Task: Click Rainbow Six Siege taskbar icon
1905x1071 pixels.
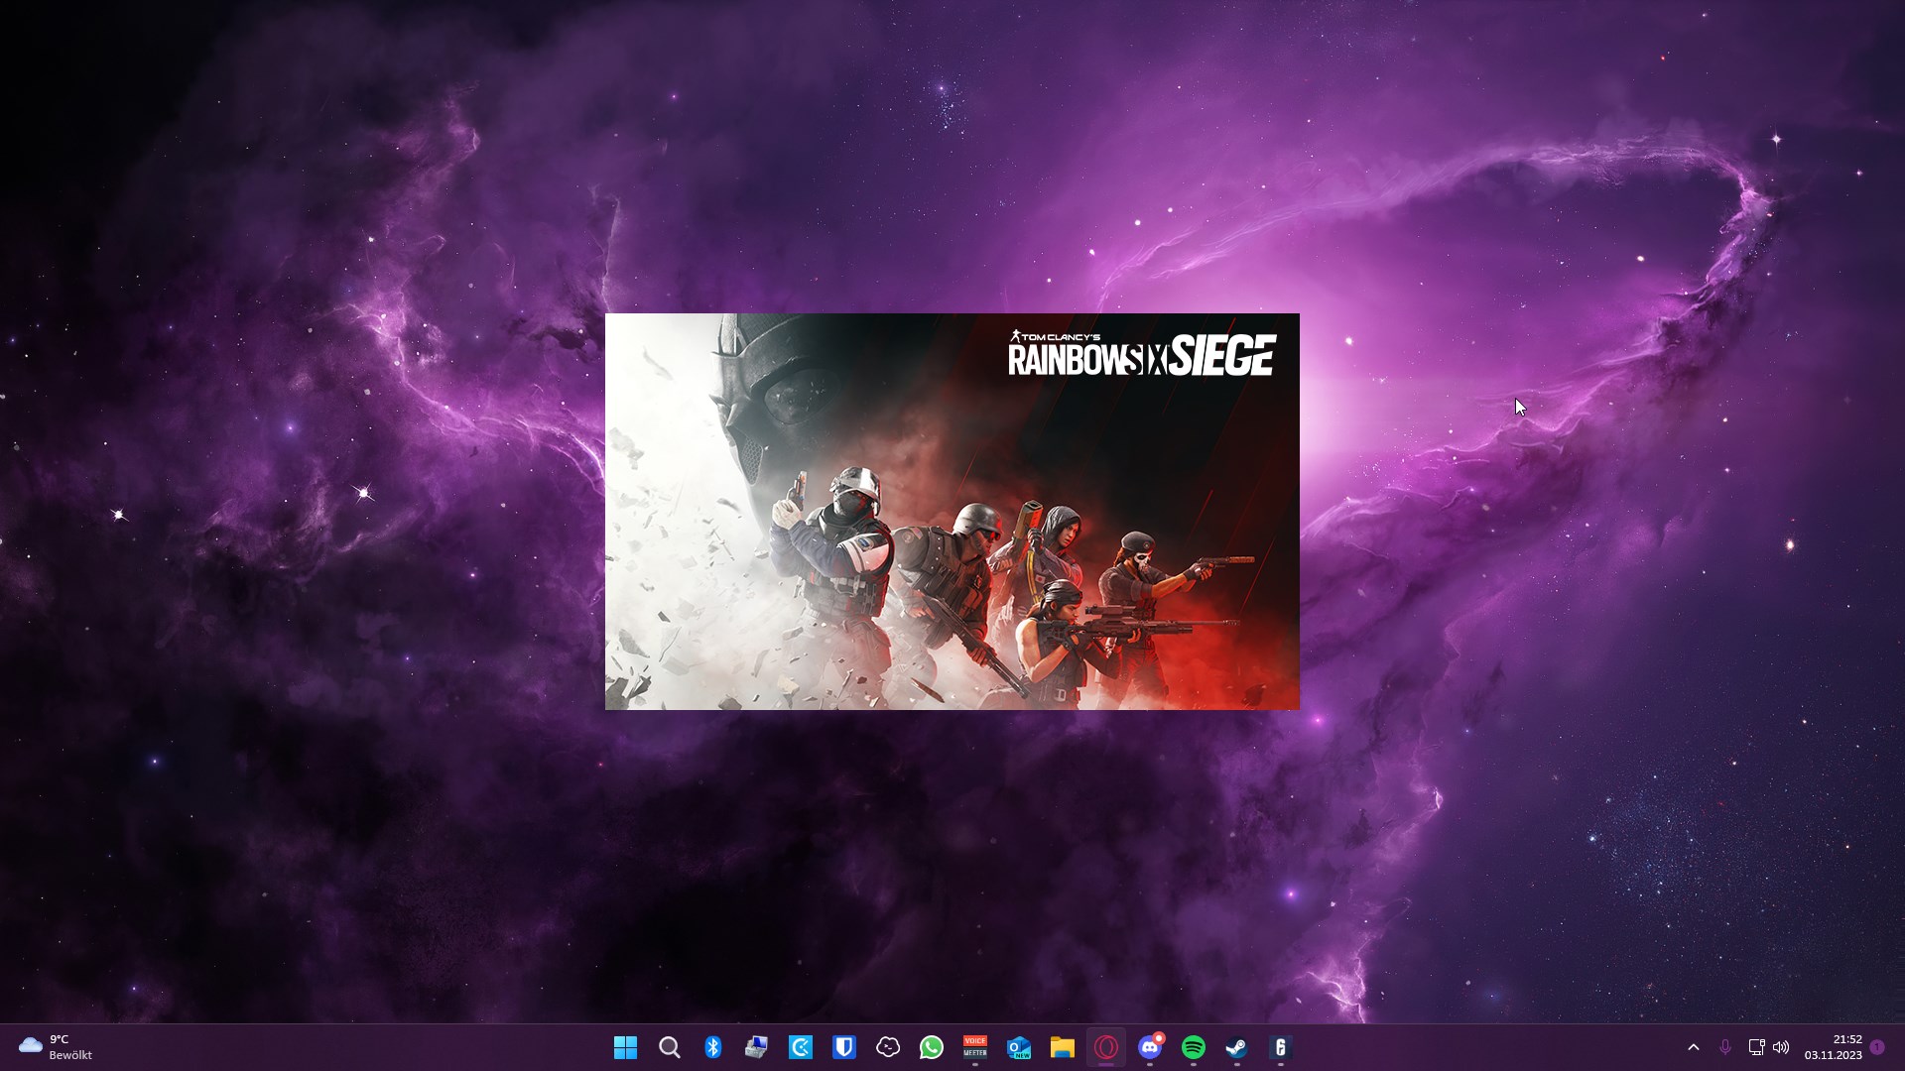Action: 1281,1047
